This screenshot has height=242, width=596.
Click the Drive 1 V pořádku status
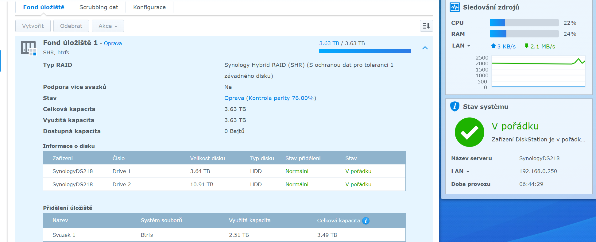pos(358,171)
